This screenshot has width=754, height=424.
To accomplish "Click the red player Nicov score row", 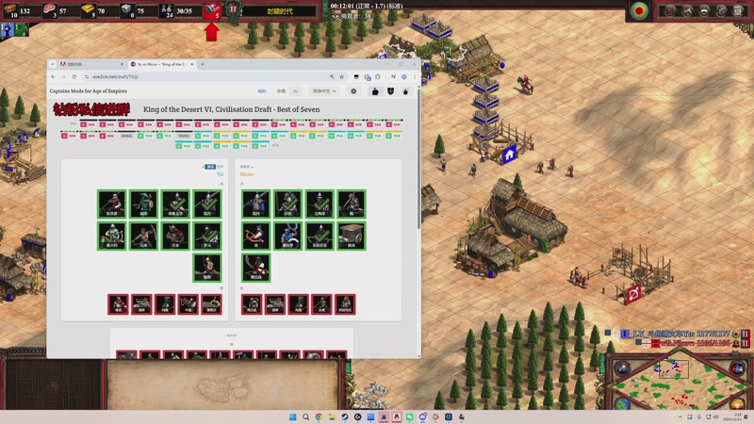I will coord(693,343).
